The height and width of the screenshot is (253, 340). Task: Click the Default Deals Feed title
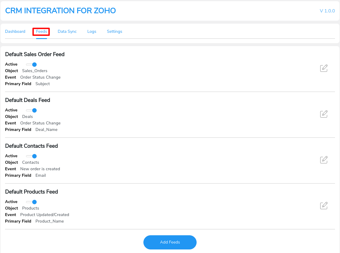[x=27, y=100]
